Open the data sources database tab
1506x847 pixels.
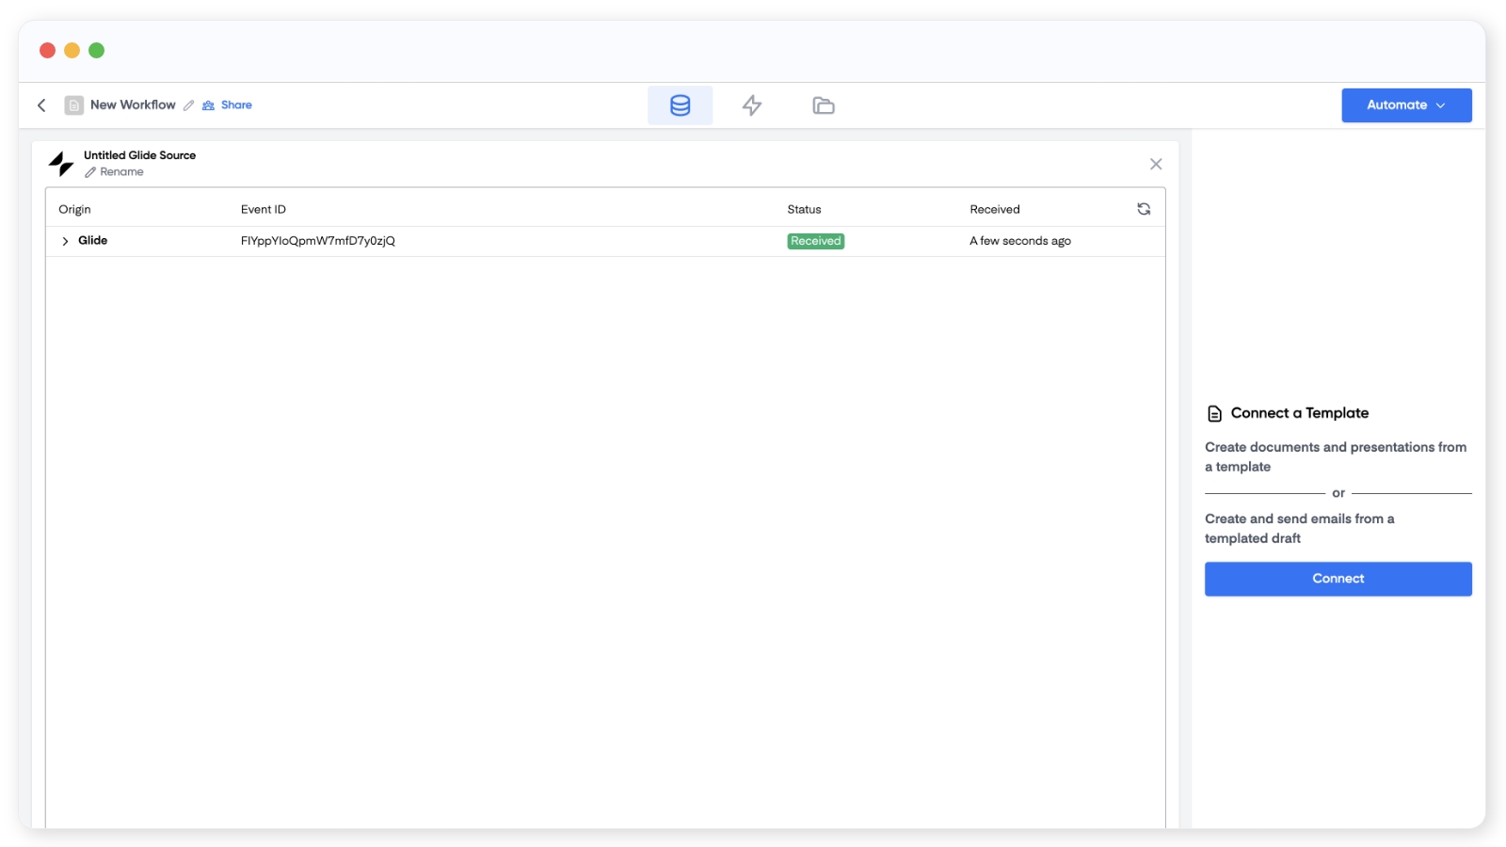(x=680, y=105)
